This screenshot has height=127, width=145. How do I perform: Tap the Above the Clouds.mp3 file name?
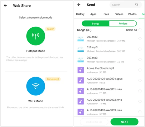point(100,68)
